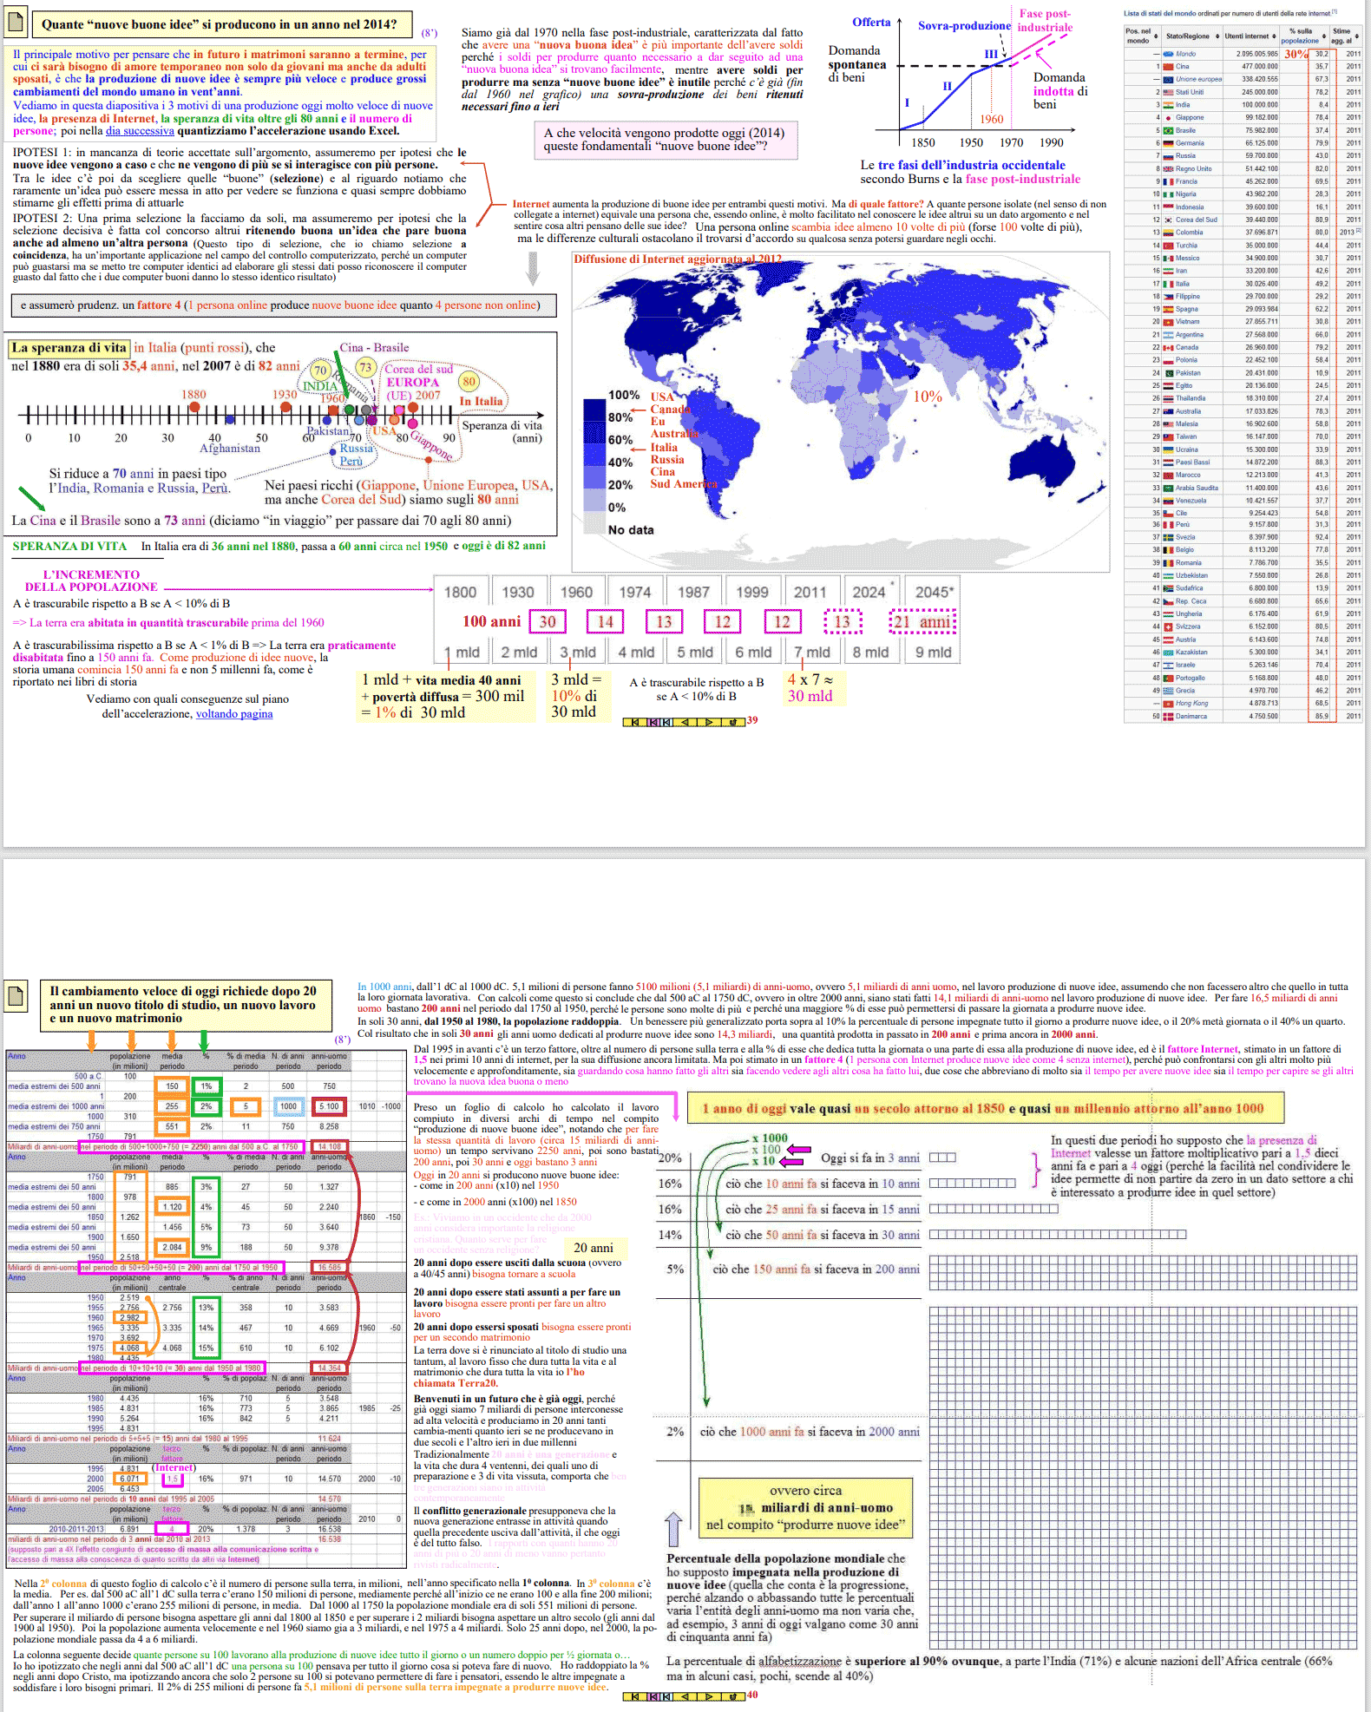Click the '30' box under 1930
1371x1712 pixels.
(547, 621)
